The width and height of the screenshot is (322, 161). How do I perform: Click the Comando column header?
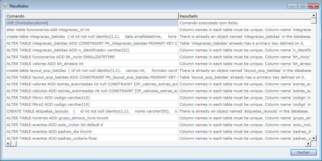click(92, 16)
